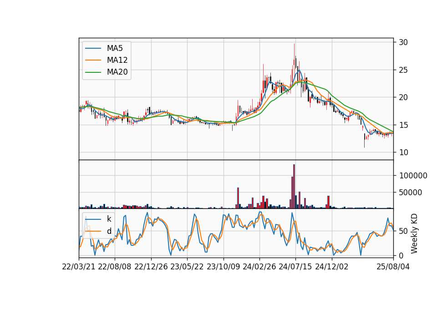Click the blue MA5 legend line sample

pyautogui.click(x=93, y=48)
